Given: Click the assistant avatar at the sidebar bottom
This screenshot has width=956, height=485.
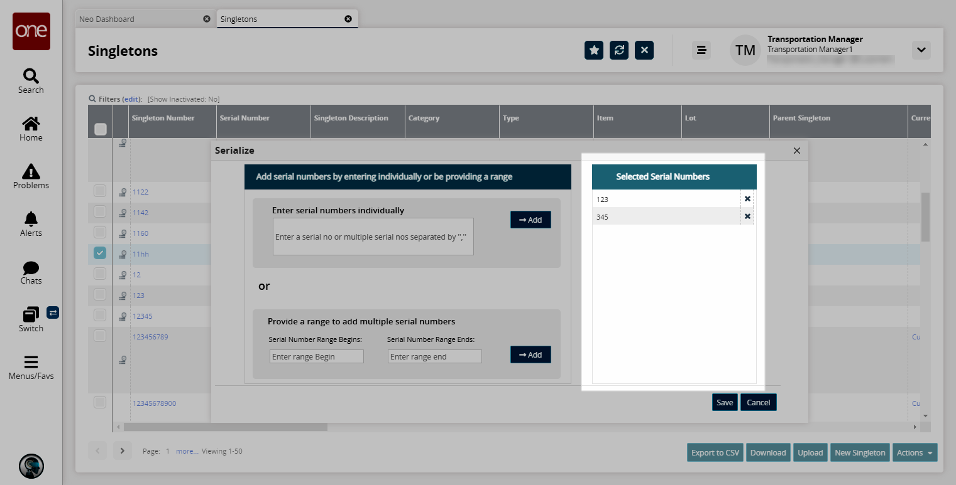Looking at the screenshot, I should [x=31, y=466].
